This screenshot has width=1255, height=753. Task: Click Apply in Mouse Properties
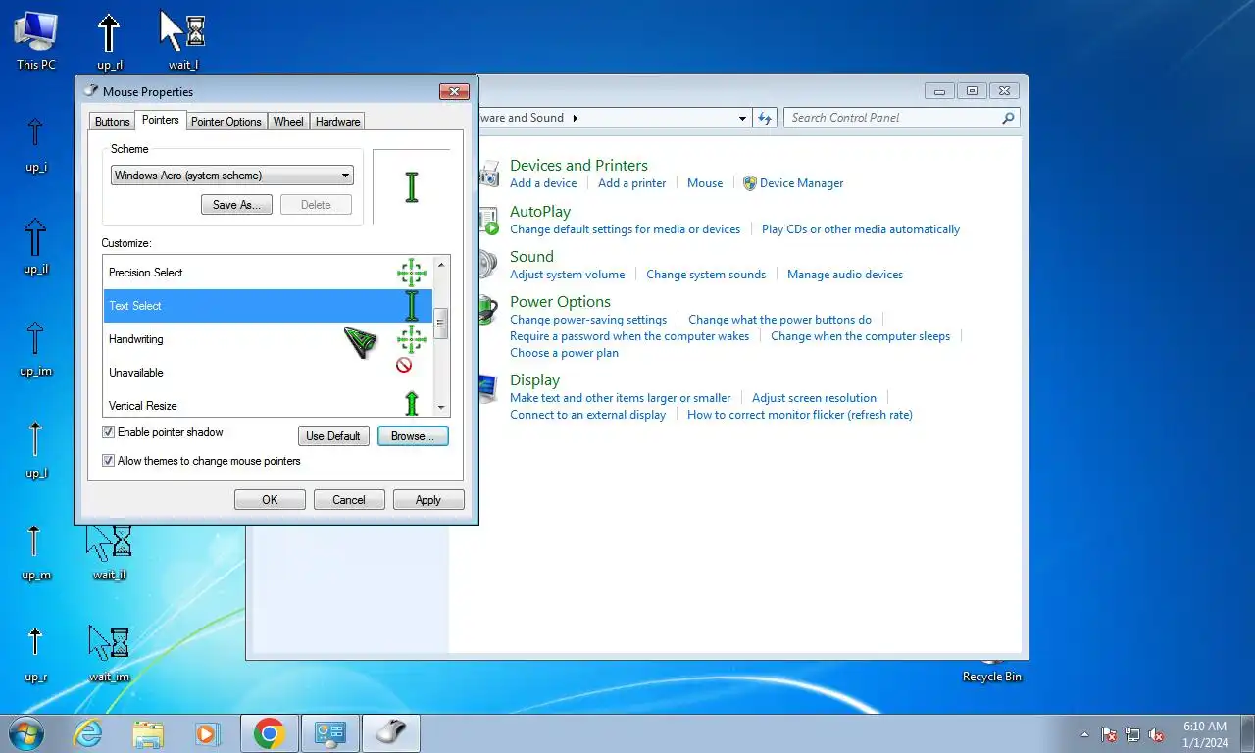click(x=428, y=500)
